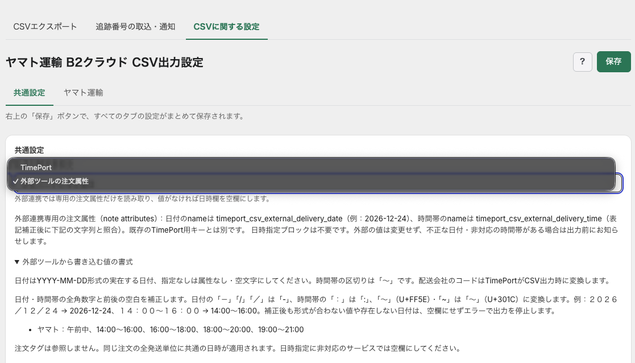Click the text starting 注文タグは参照しません
The height and width of the screenshot is (363, 635).
(238, 348)
